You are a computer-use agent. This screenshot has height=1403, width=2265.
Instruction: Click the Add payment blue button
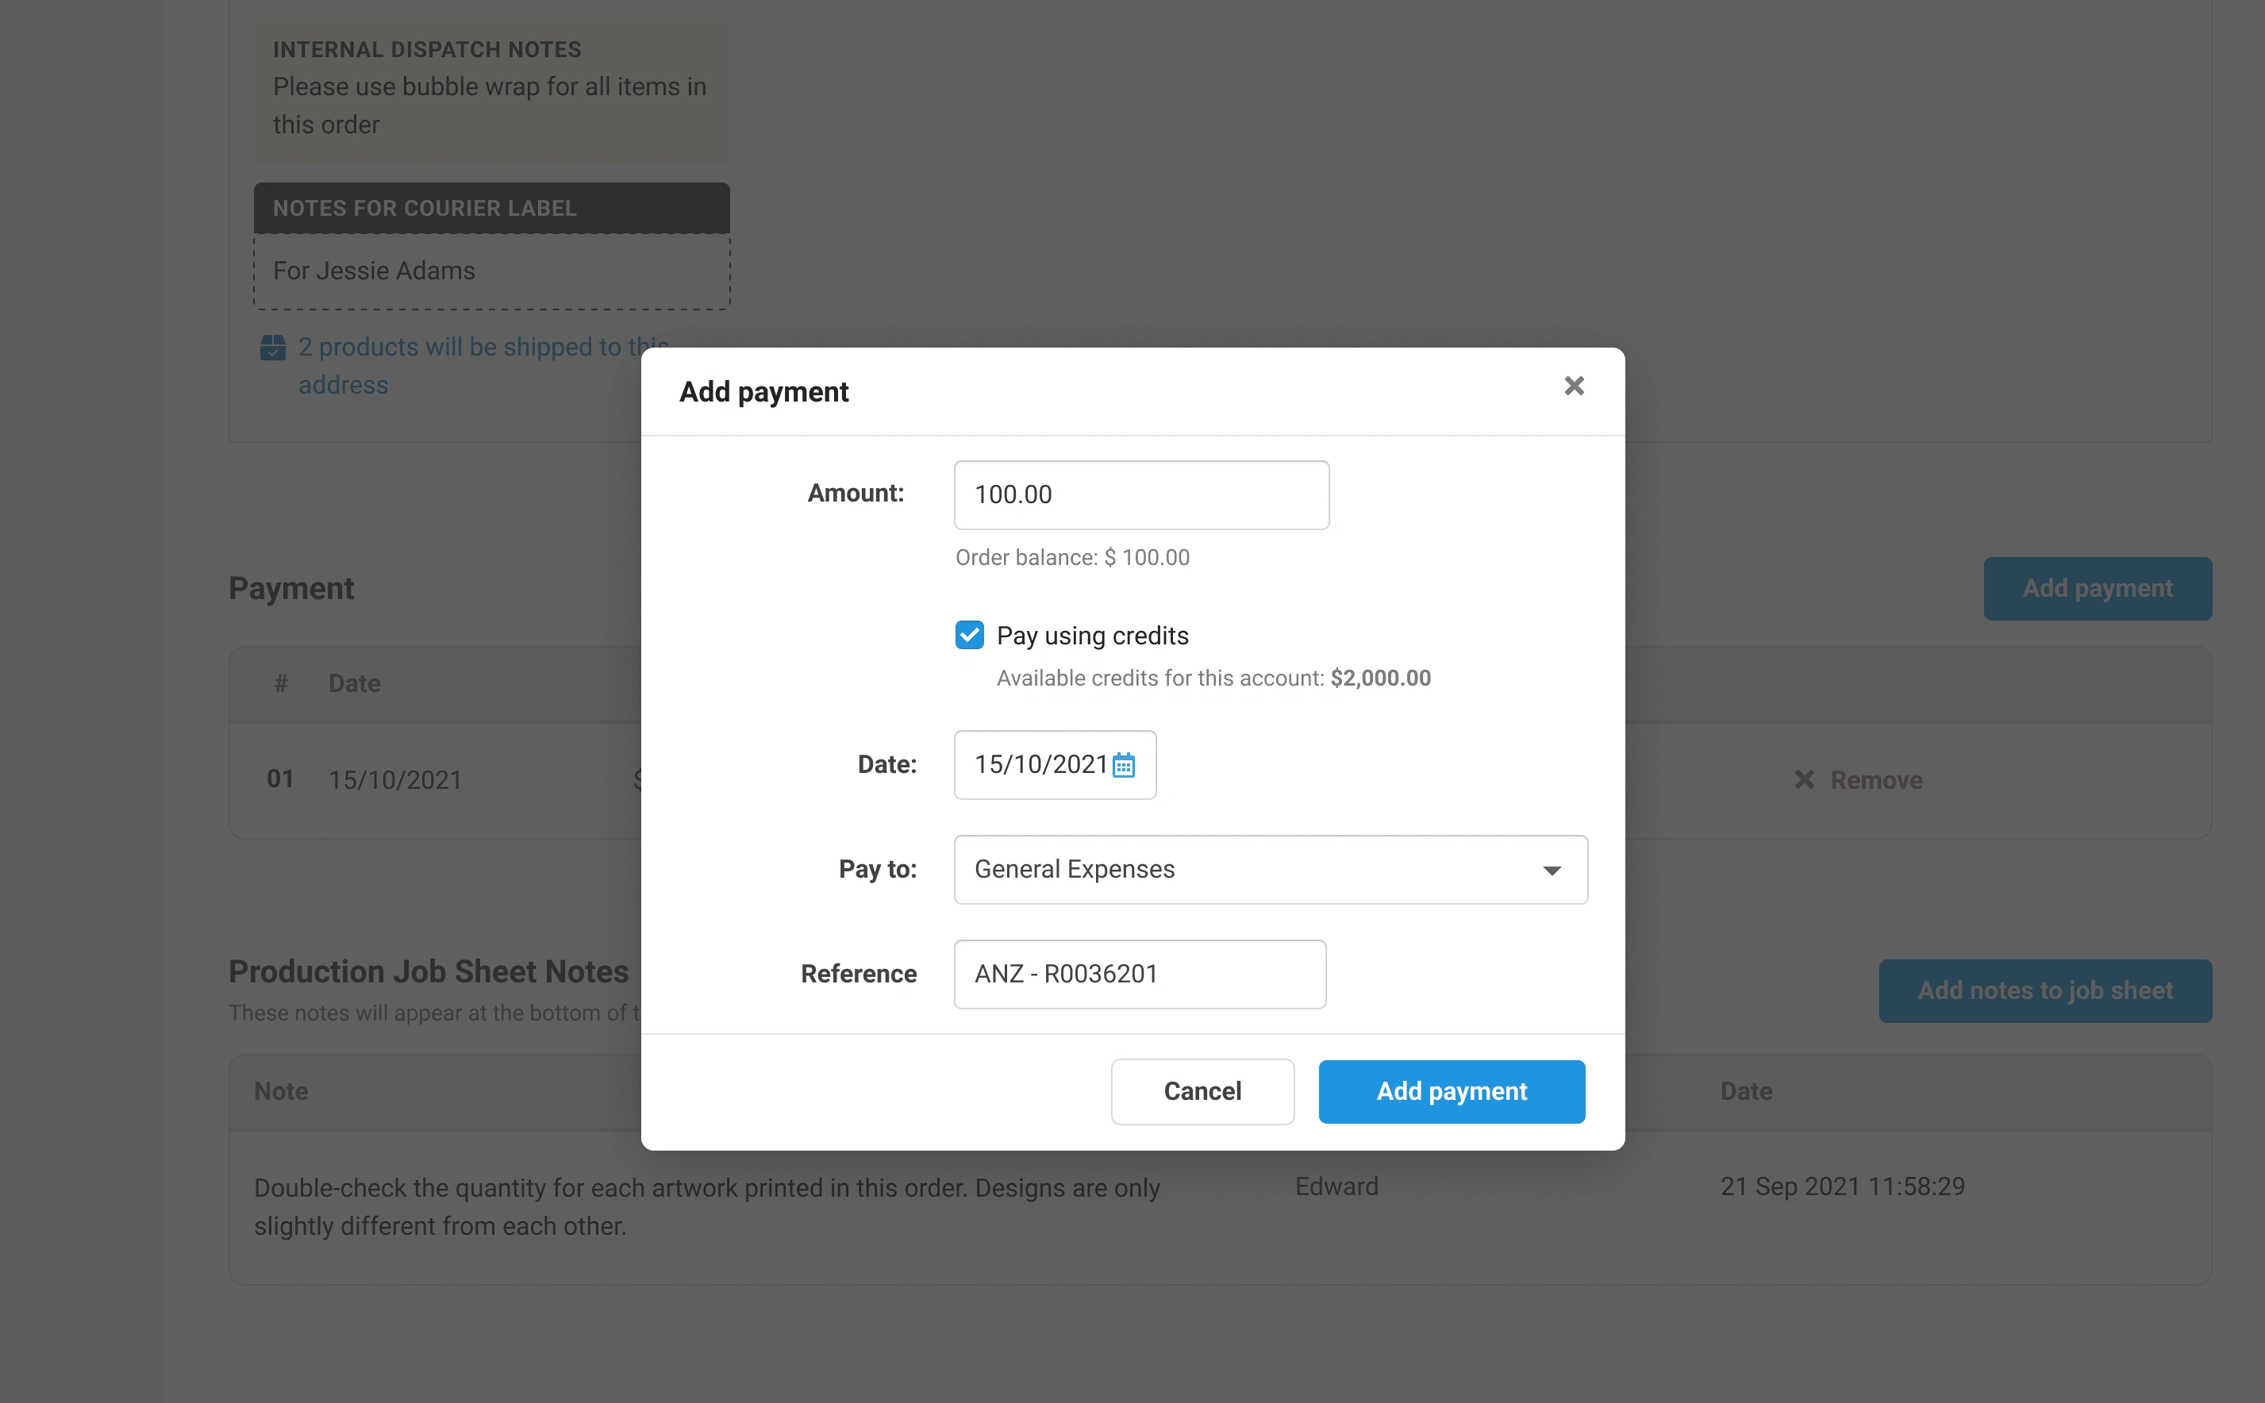1452,1090
